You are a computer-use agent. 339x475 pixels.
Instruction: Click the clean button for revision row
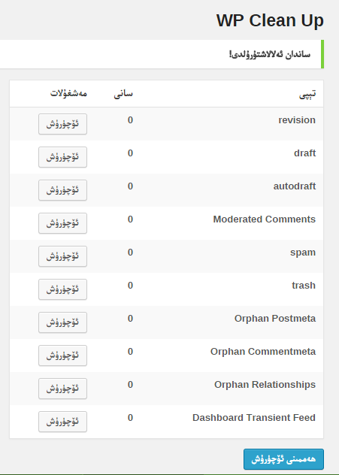(x=62, y=124)
